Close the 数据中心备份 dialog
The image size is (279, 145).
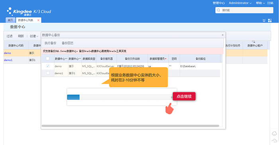click(222, 35)
